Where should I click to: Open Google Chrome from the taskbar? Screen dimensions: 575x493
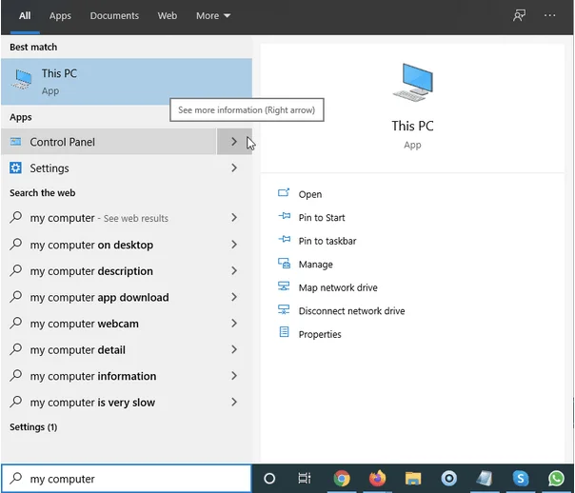341,479
